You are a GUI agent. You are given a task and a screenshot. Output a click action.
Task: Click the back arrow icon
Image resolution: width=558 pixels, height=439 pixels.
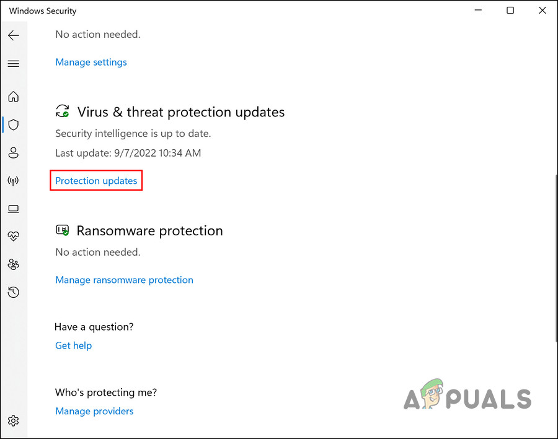coord(13,35)
